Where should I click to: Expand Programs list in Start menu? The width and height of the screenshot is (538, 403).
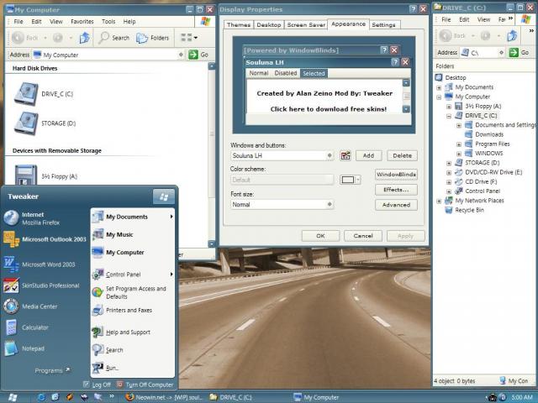[x=52, y=370]
